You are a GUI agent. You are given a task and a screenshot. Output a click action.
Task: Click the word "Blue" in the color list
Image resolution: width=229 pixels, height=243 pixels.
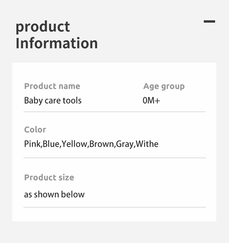pyautogui.click(x=51, y=144)
